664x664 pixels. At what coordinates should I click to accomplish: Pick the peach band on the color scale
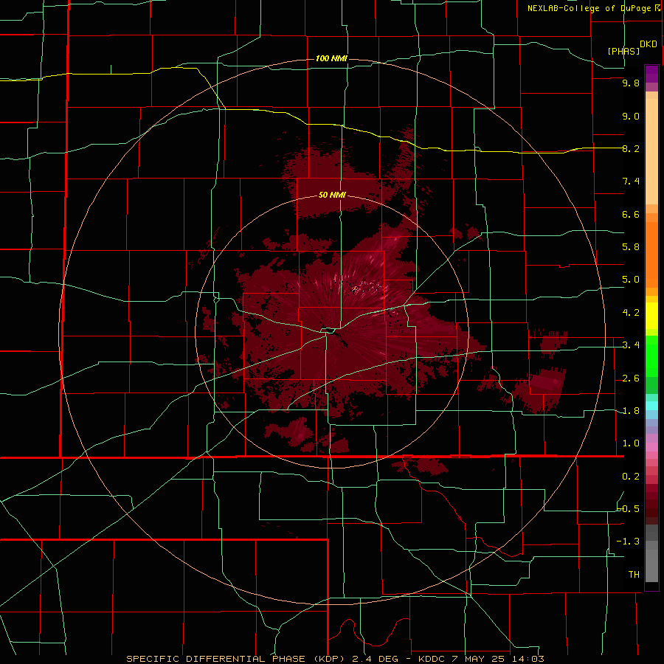pos(651,151)
